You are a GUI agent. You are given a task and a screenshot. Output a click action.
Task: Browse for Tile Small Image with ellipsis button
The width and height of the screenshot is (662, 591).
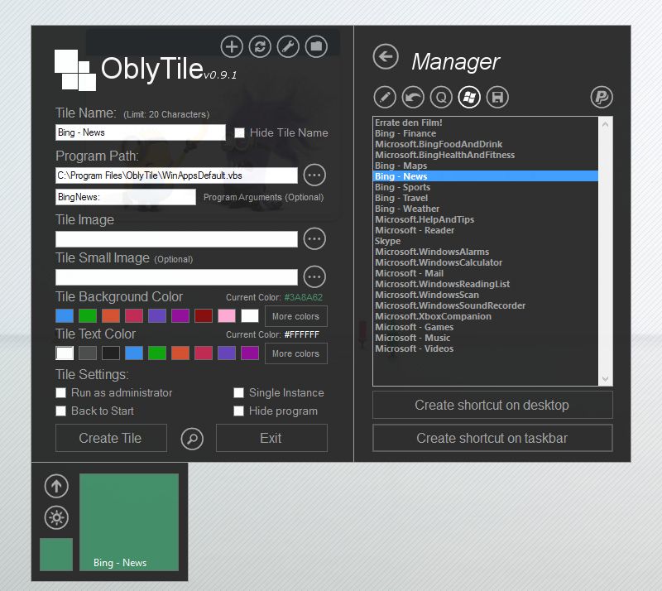[x=314, y=276]
